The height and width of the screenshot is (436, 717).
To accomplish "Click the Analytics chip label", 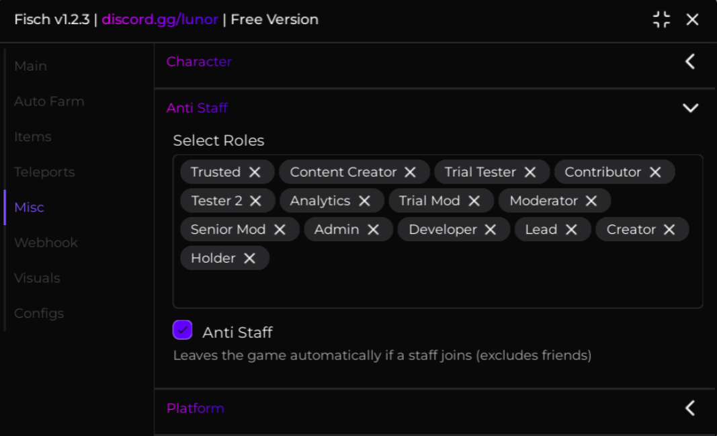I will 320,201.
